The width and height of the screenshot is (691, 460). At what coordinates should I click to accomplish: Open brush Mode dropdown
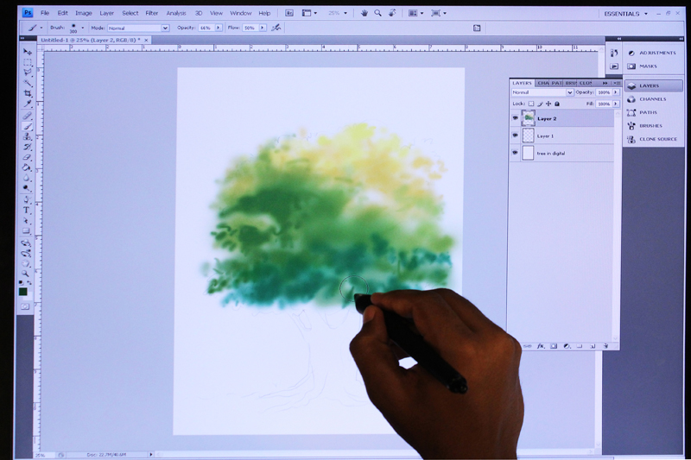pos(138,28)
